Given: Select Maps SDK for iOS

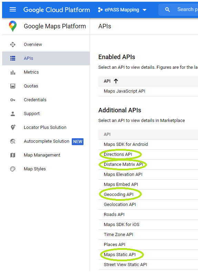Looking at the screenshot, I should 121,225.
